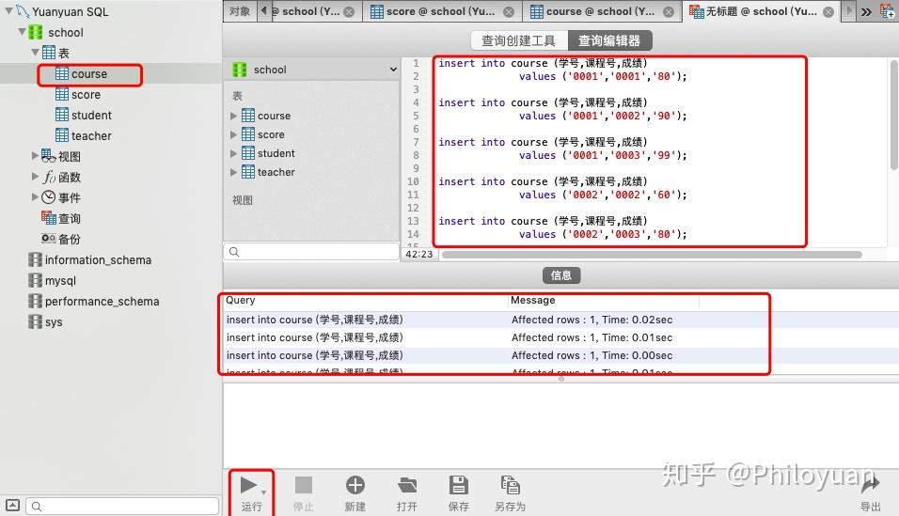Close the course @ school tab
The image size is (899, 516).
[669, 11]
